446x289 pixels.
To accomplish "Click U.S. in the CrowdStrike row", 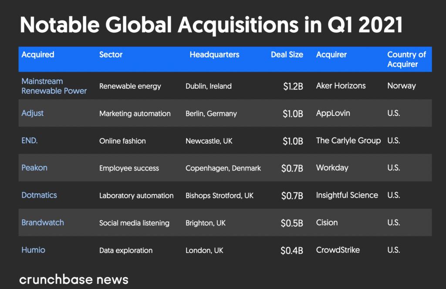I will pyautogui.click(x=394, y=250).
